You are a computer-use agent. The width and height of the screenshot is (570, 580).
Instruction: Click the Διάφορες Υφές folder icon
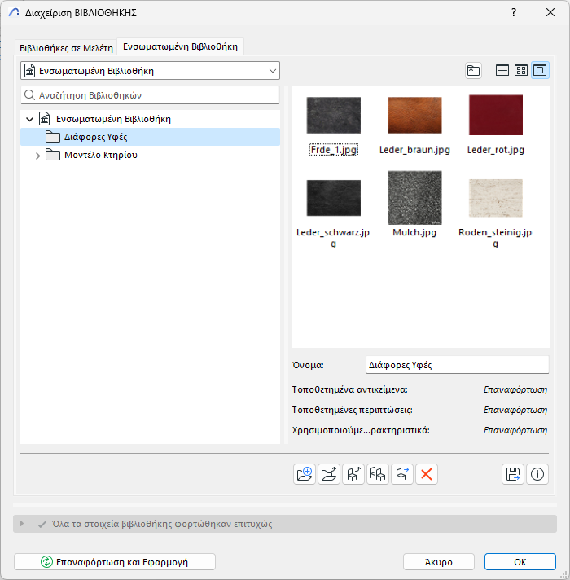click(x=53, y=137)
